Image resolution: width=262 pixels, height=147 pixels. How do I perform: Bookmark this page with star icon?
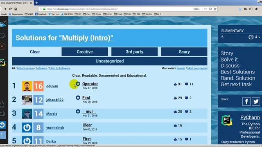point(215,9)
